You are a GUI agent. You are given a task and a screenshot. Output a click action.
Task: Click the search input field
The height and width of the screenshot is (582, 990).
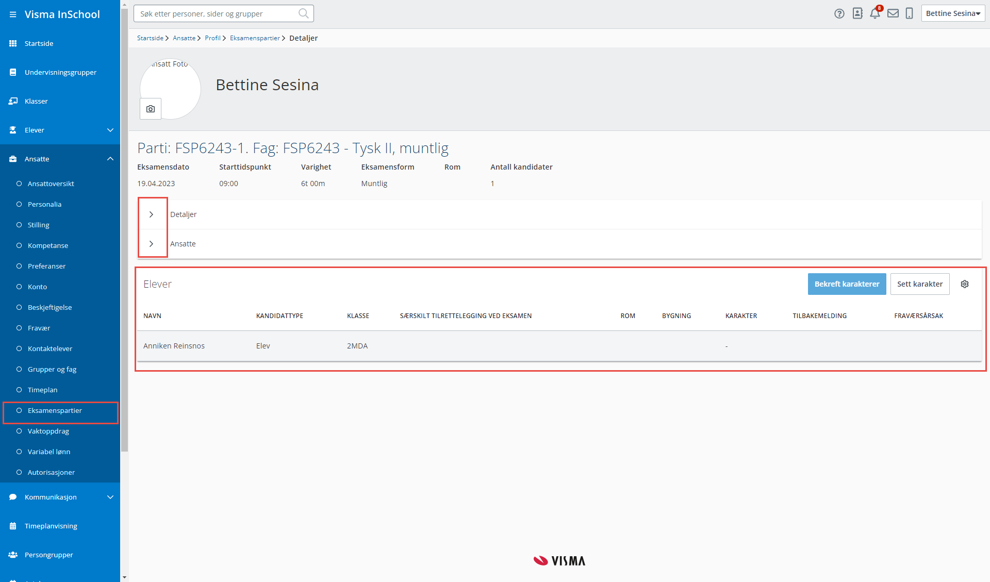pos(217,14)
